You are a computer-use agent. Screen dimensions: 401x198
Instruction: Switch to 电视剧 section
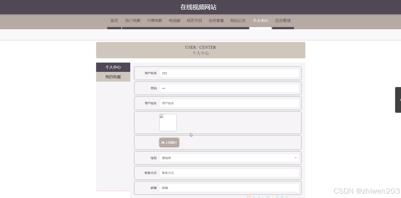click(x=174, y=21)
